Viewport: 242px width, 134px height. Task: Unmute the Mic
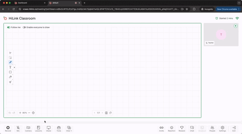click(x=18, y=129)
